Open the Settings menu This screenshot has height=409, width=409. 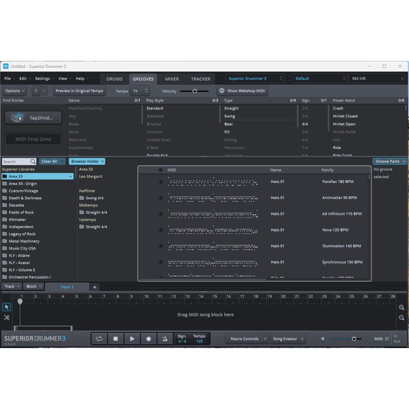click(45, 79)
